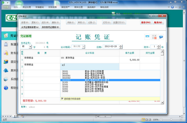Open the 会计期间 第02期 dropdown
Screen dimensions: 187x123
pyautogui.click(x=84, y=47)
